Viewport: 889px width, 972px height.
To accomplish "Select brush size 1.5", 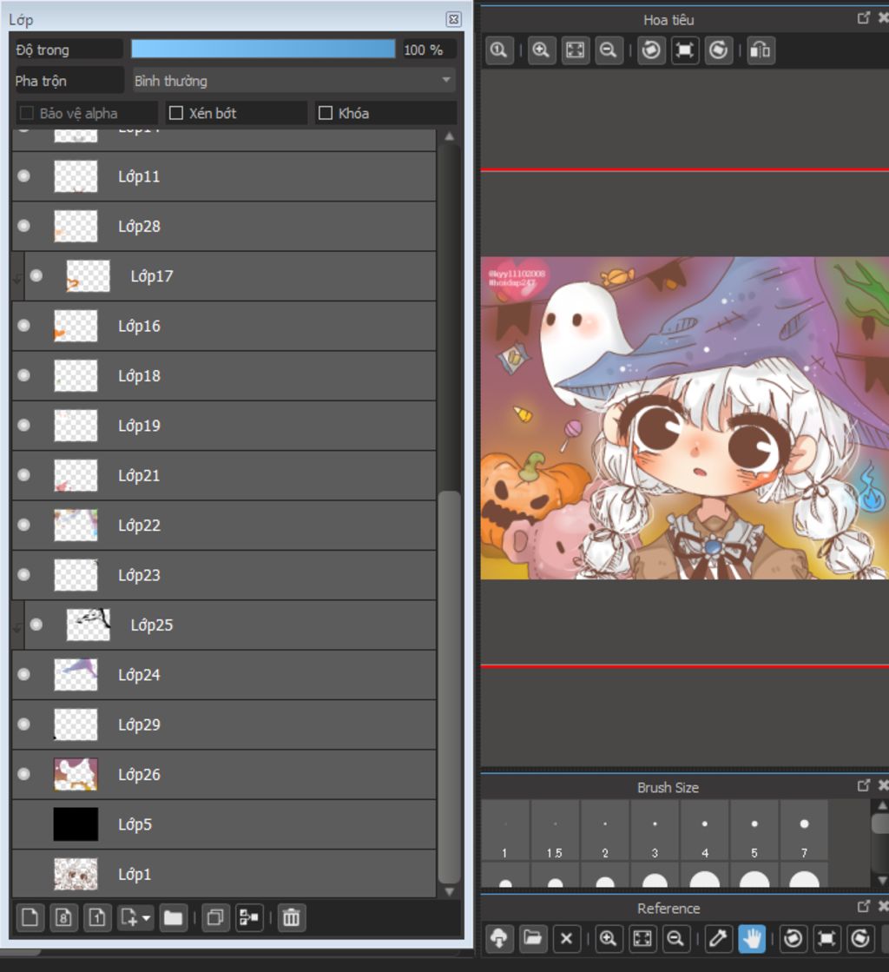I will pyautogui.click(x=555, y=830).
